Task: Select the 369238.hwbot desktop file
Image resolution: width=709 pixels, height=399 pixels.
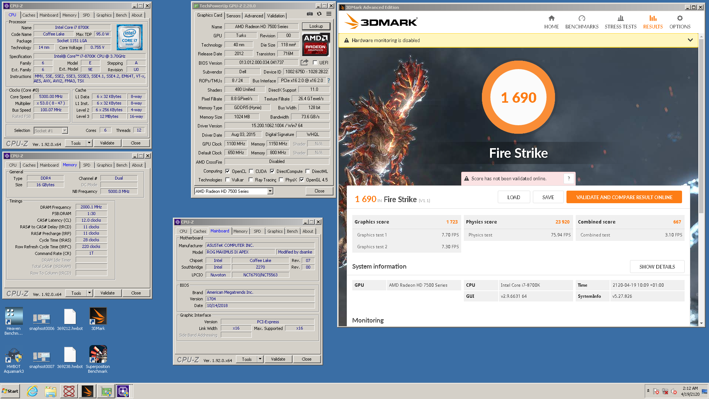Action: coord(70,358)
